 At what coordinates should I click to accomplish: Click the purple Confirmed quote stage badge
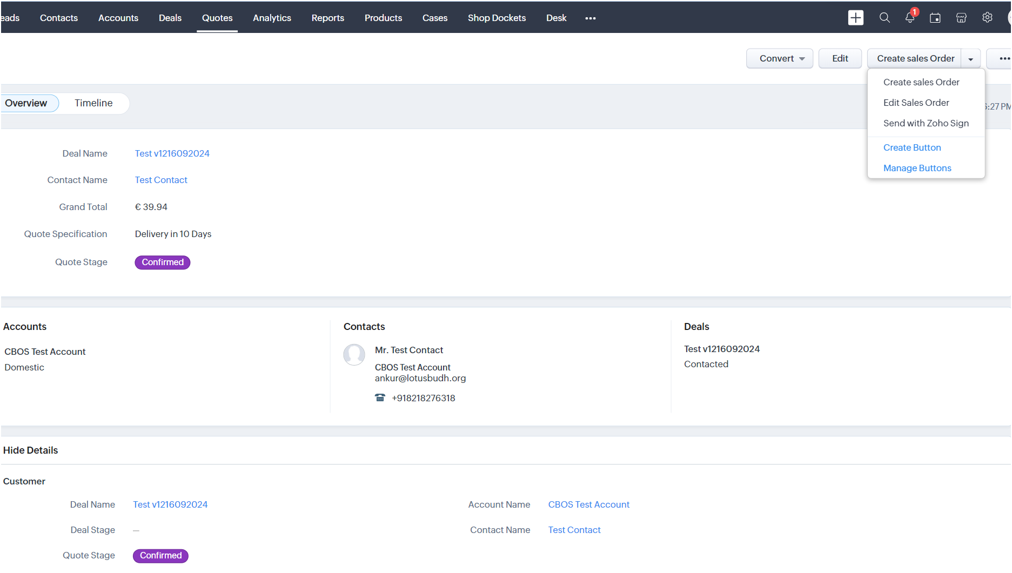coord(163,262)
